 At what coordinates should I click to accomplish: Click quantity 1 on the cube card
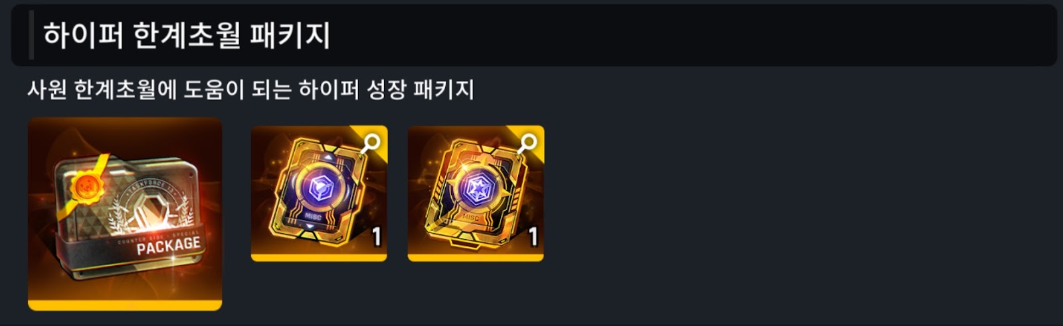[376, 237]
